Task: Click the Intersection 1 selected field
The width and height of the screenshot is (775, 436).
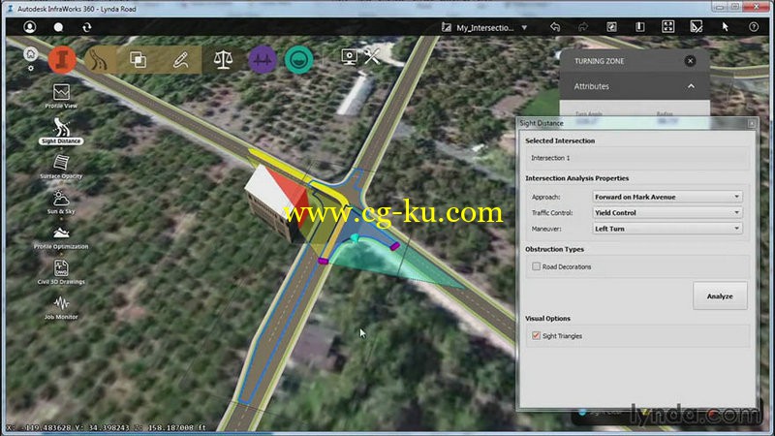Action: (x=636, y=158)
